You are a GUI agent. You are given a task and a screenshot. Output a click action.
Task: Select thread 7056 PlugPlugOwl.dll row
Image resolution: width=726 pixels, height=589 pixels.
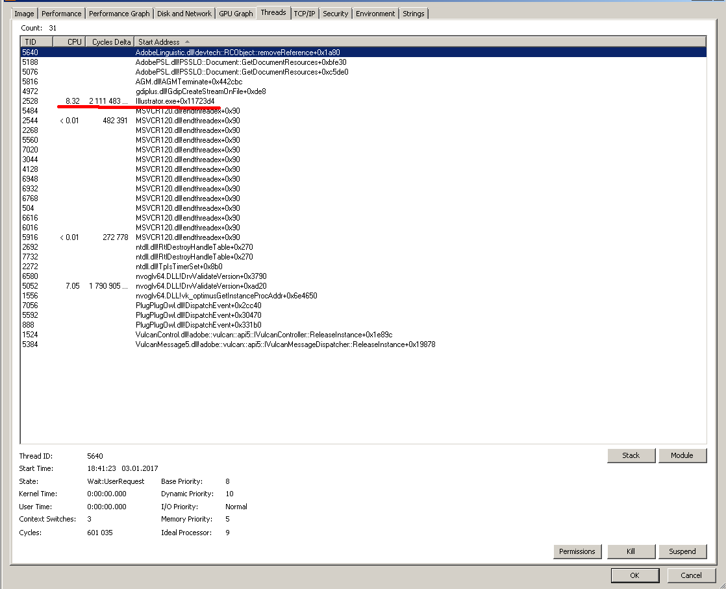click(364, 305)
